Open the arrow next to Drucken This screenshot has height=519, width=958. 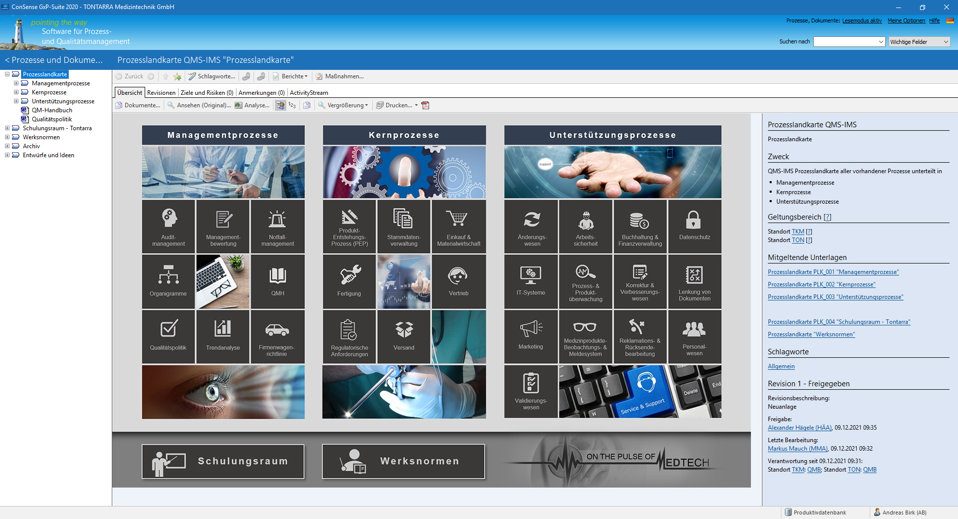[417, 105]
